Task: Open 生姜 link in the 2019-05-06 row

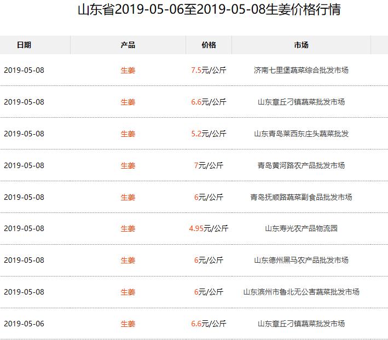Action: 128,324
